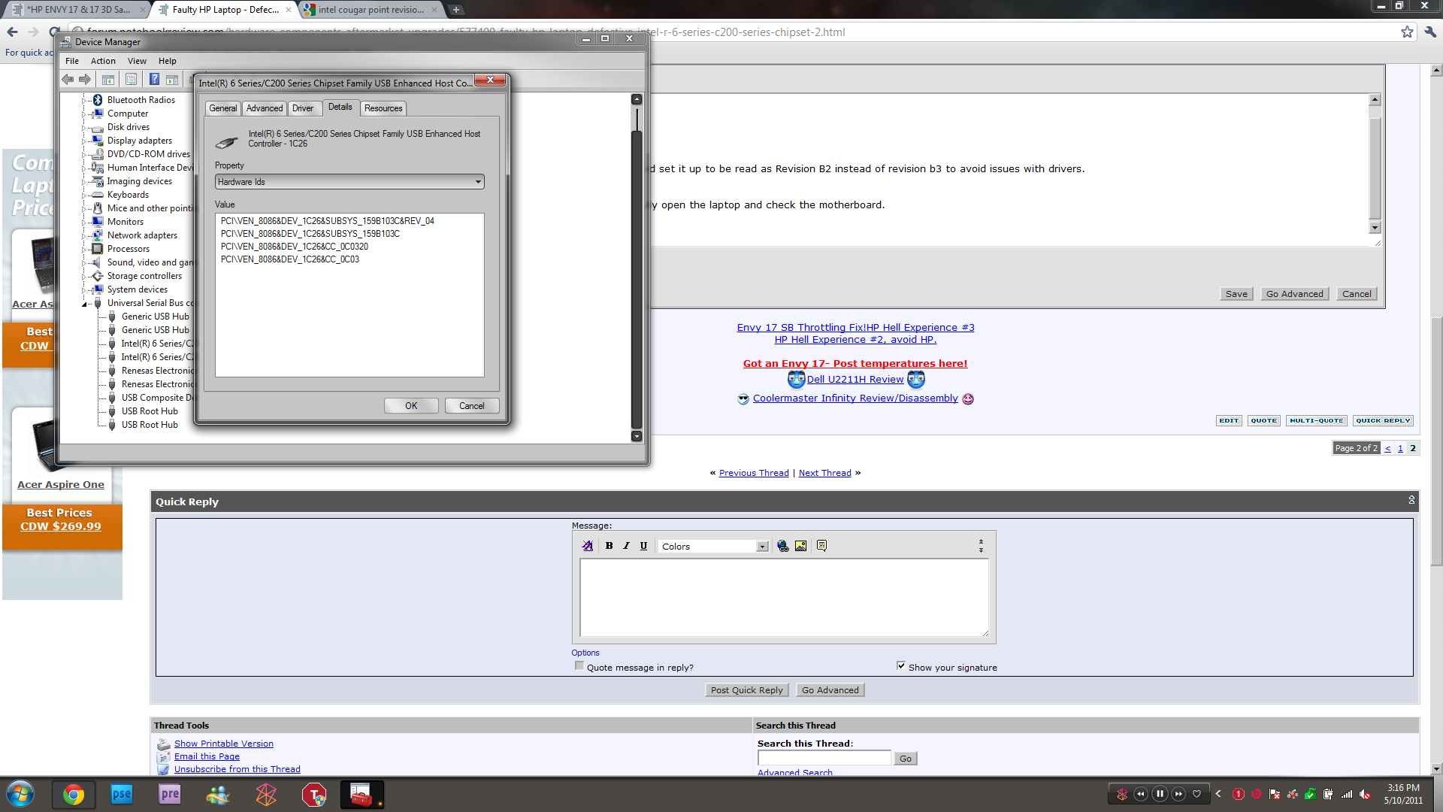Collapse the Universal Serial Bus controllers node

tap(84, 304)
